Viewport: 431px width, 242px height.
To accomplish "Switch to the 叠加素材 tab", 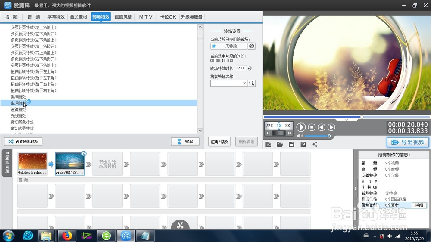I will tap(78, 17).
